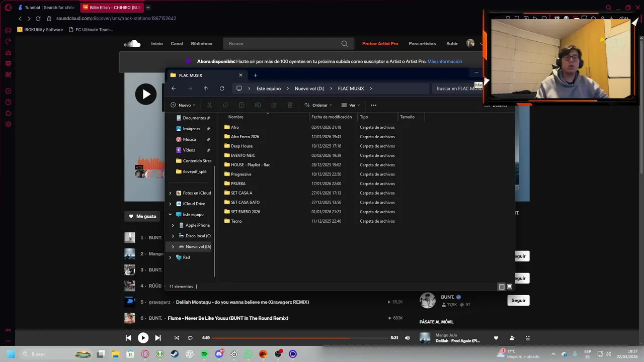Add a new tab in File Explorer
644x362 pixels.
pos(255,75)
